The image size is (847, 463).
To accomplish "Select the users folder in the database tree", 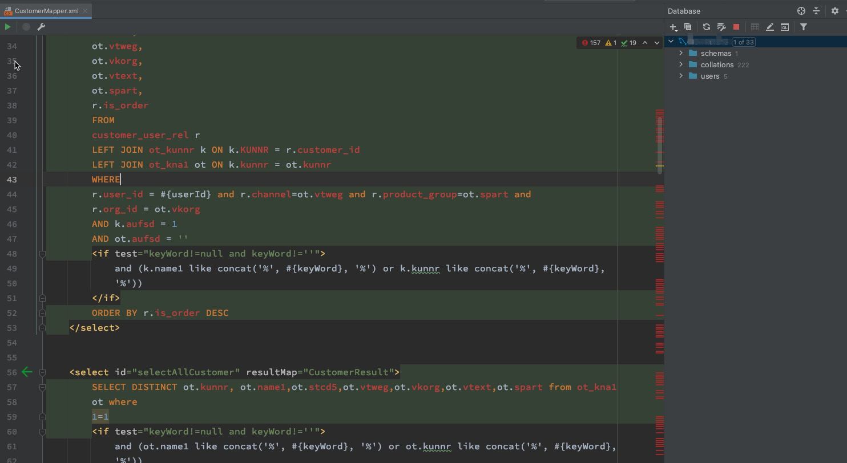I will 710,76.
